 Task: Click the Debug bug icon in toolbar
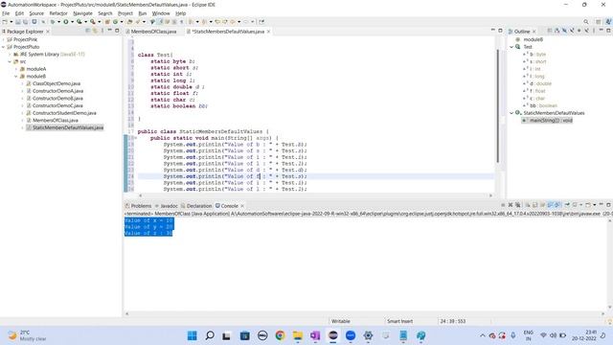tap(52, 22)
